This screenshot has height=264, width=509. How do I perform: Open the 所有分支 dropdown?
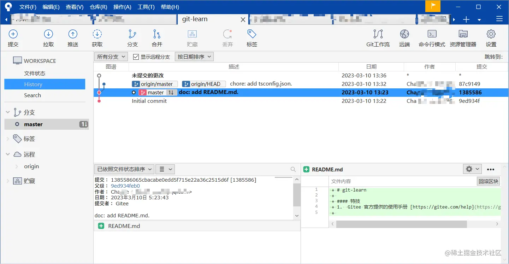[111, 57]
